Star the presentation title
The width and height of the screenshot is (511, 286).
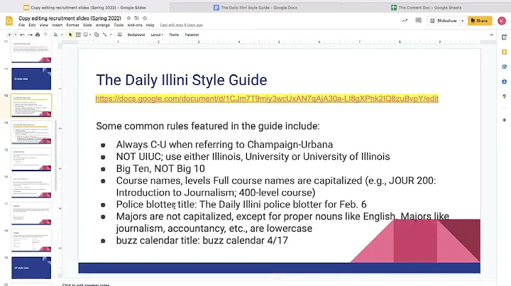coord(128,18)
